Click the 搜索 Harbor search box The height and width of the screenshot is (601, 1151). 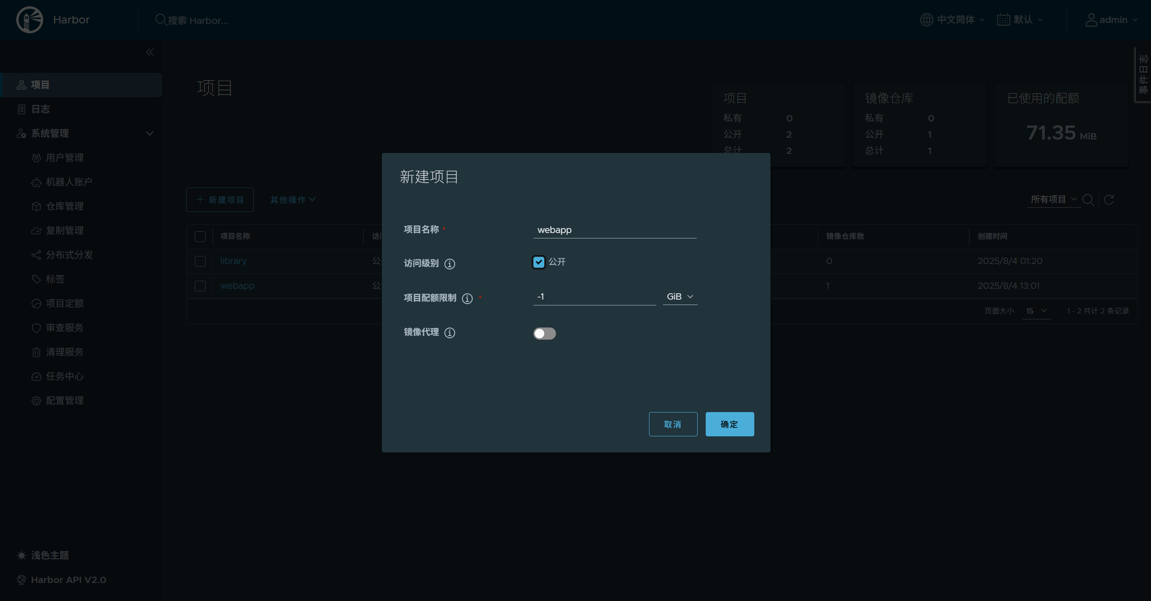[x=198, y=20]
